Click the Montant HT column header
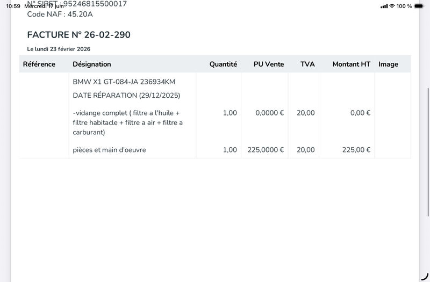The height and width of the screenshot is (282, 430). 352,64
